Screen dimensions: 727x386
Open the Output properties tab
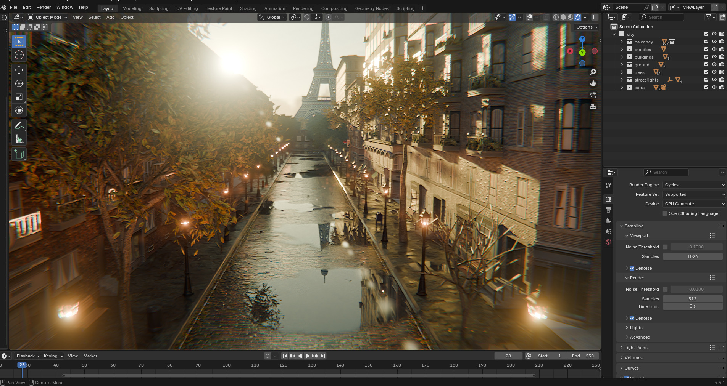pyautogui.click(x=608, y=210)
